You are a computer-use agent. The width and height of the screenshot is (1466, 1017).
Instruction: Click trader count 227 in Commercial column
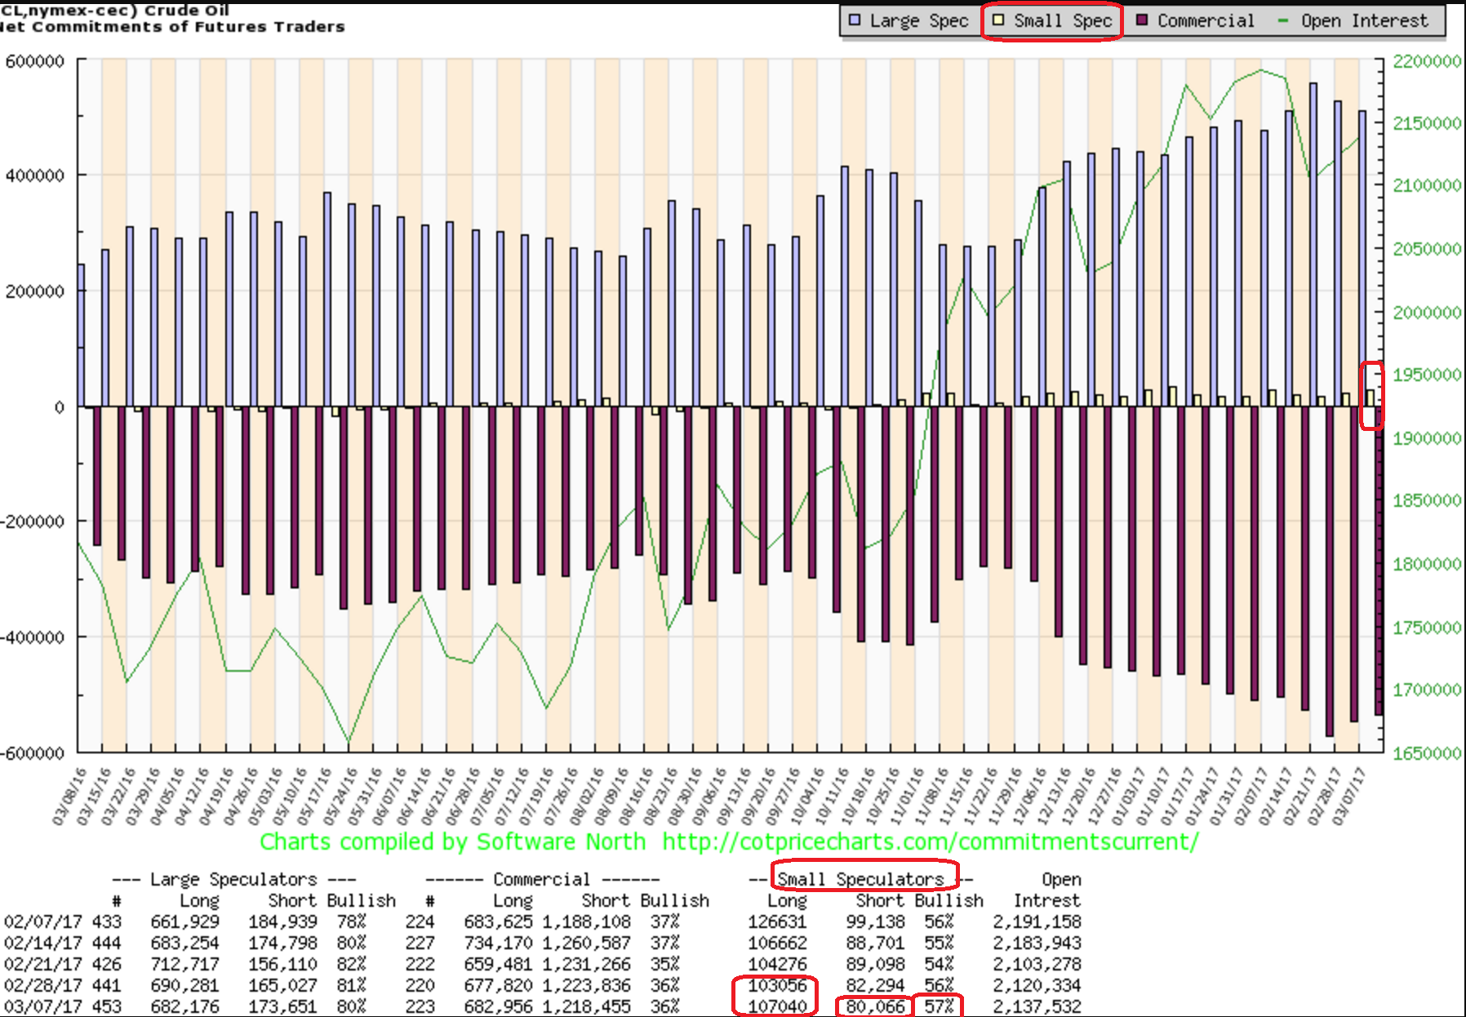pyautogui.click(x=420, y=943)
